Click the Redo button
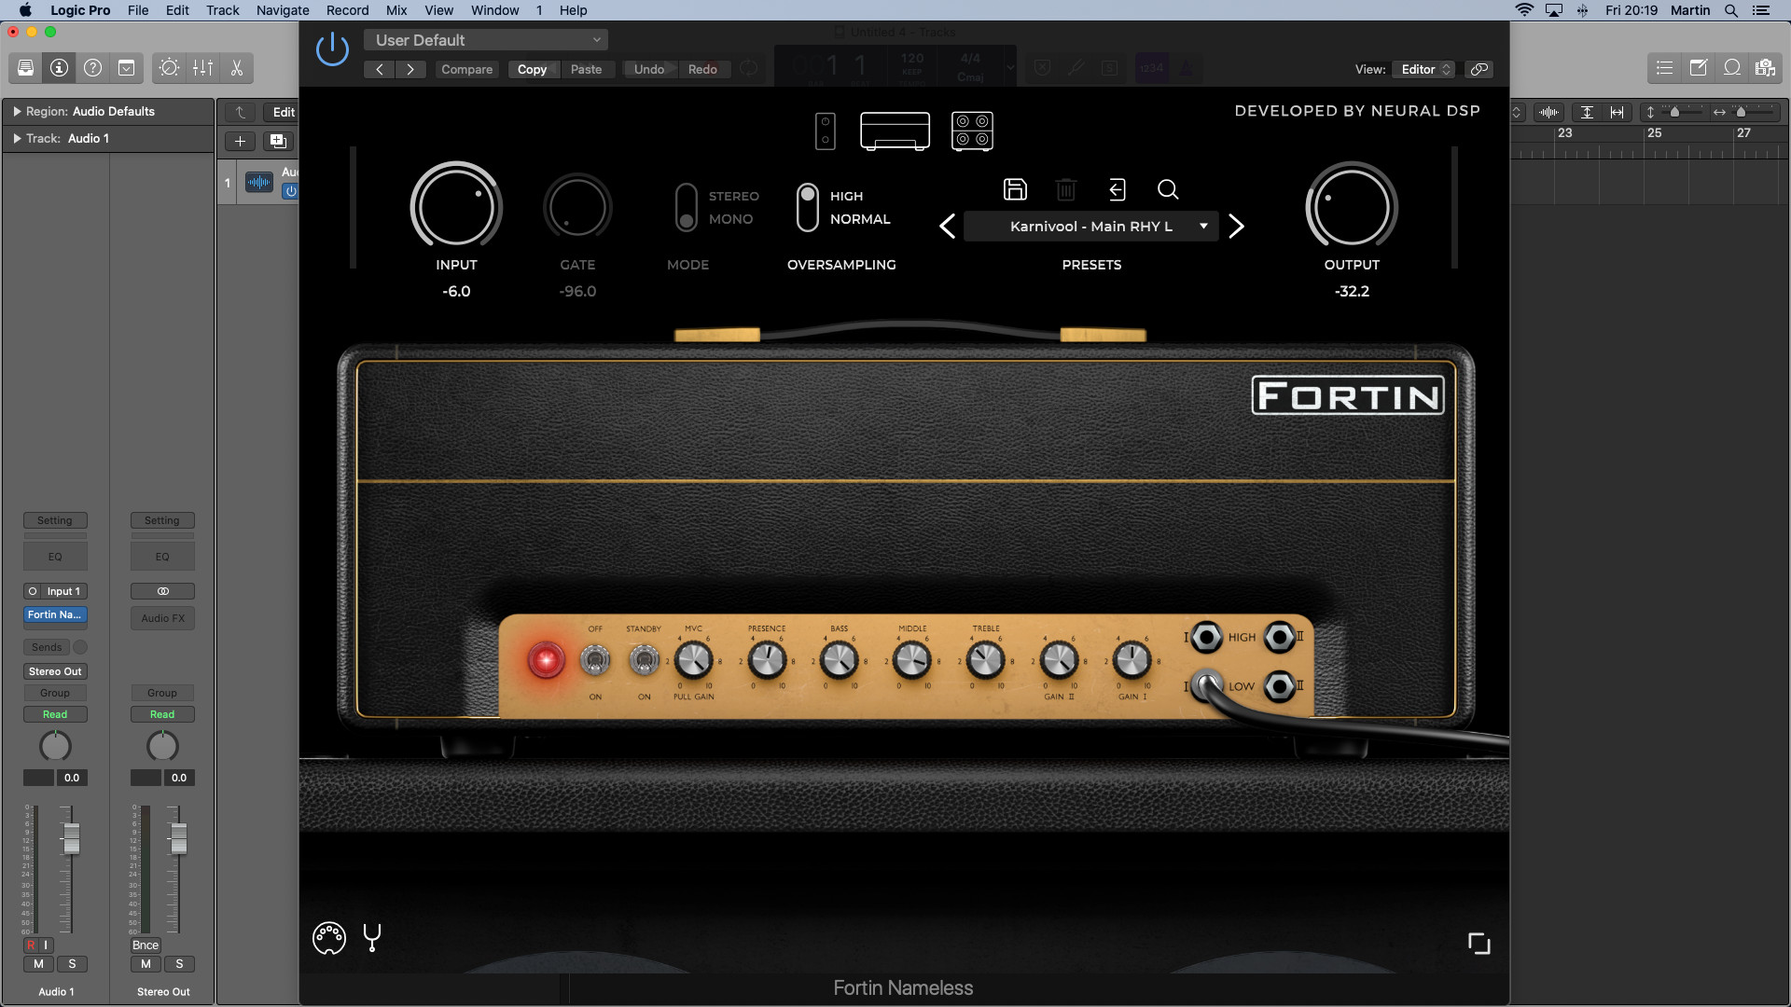Viewport: 1791px width, 1007px height. 702,69
